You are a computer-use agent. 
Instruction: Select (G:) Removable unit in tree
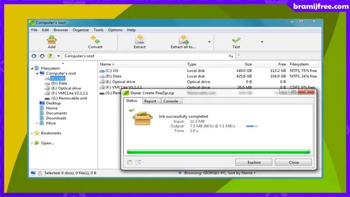coord(69,98)
